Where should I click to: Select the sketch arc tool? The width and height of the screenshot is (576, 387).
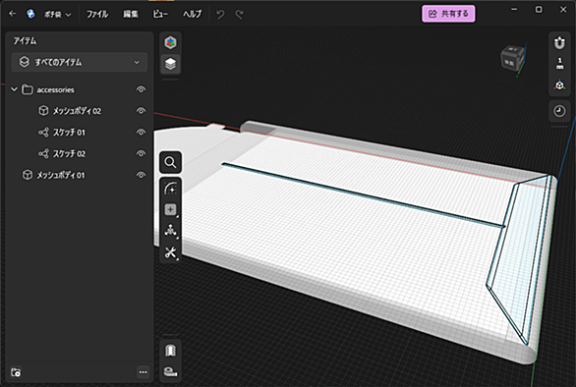(x=170, y=189)
